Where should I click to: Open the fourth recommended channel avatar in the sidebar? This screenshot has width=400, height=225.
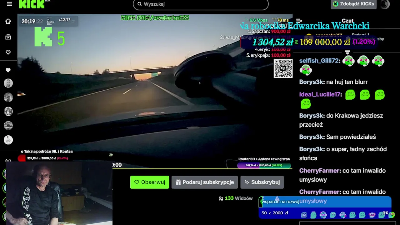point(8,126)
